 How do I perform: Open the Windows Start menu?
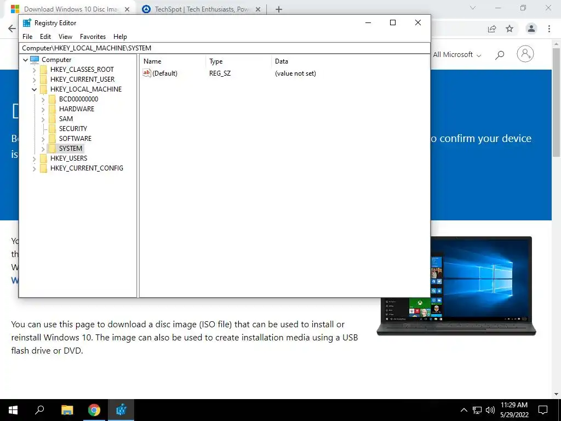13,410
